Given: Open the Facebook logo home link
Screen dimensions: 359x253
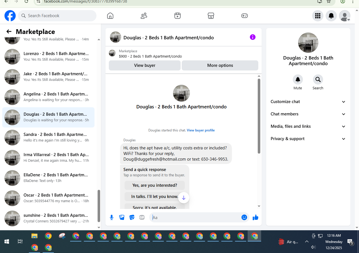Looking at the screenshot, I should click(10, 16).
